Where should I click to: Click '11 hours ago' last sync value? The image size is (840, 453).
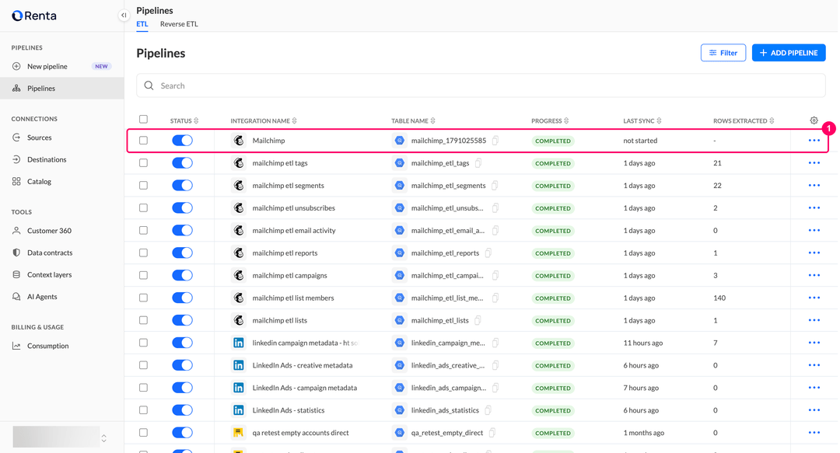[643, 343]
